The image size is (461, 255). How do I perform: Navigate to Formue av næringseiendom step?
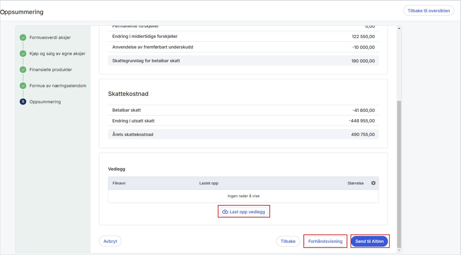[x=58, y=86]
